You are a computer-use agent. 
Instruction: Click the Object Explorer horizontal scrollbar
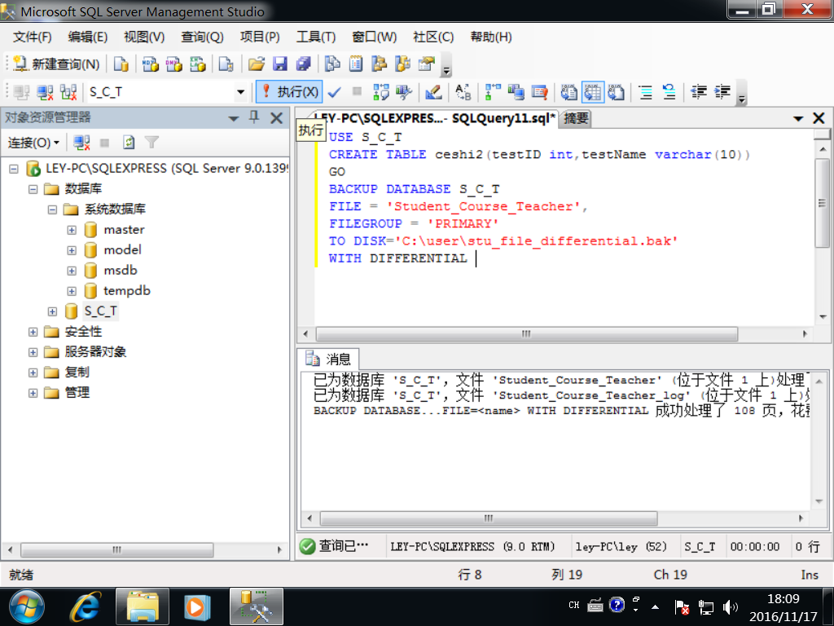117,550
